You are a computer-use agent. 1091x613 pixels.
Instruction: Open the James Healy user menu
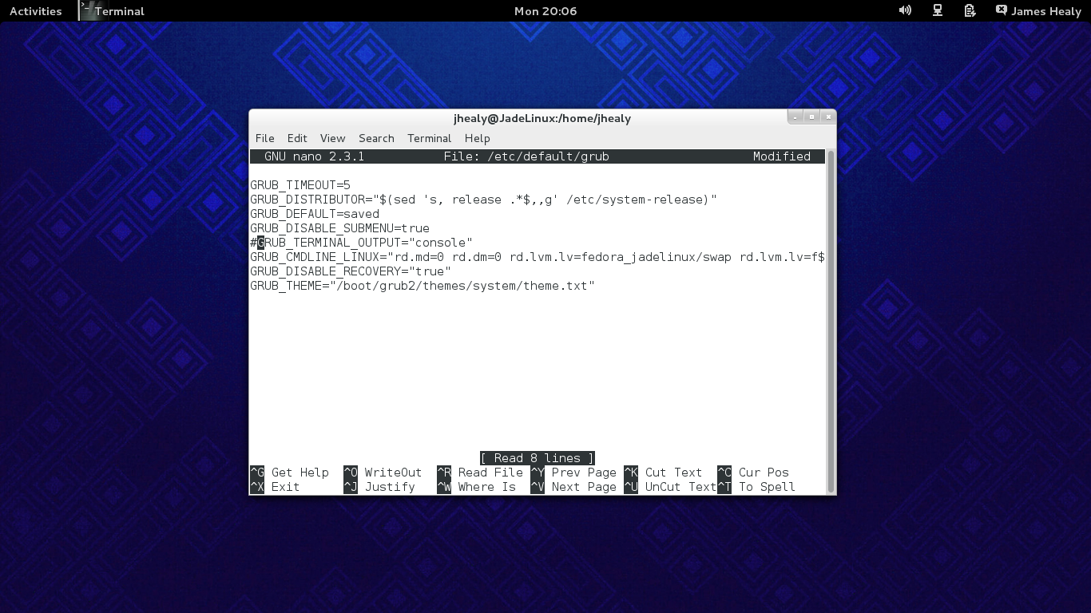tap(1045, 11)
